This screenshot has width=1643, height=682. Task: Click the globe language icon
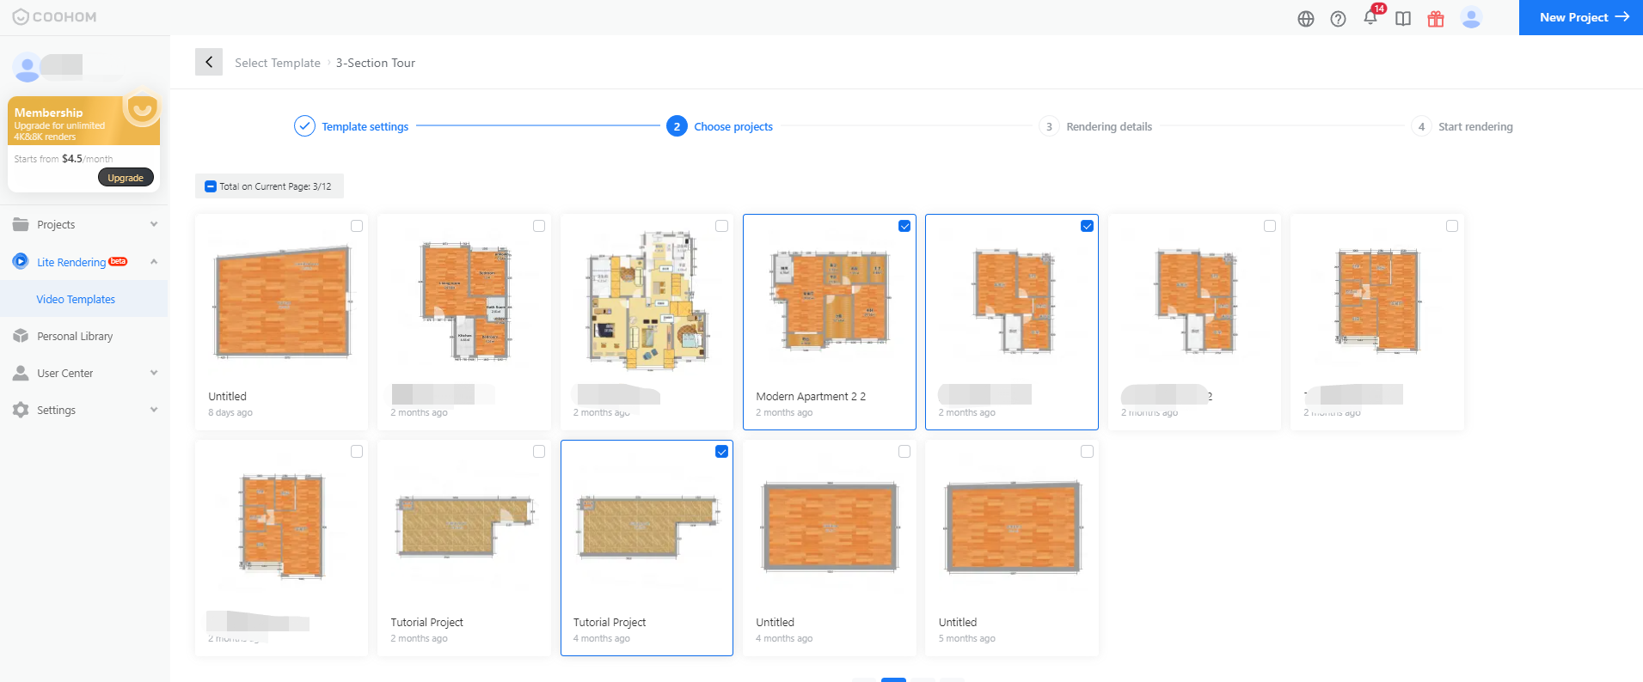point(1305,19)
